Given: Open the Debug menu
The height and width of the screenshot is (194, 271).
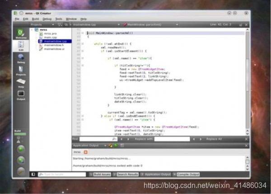Looking at the screenshot, I should click(47, 19).
